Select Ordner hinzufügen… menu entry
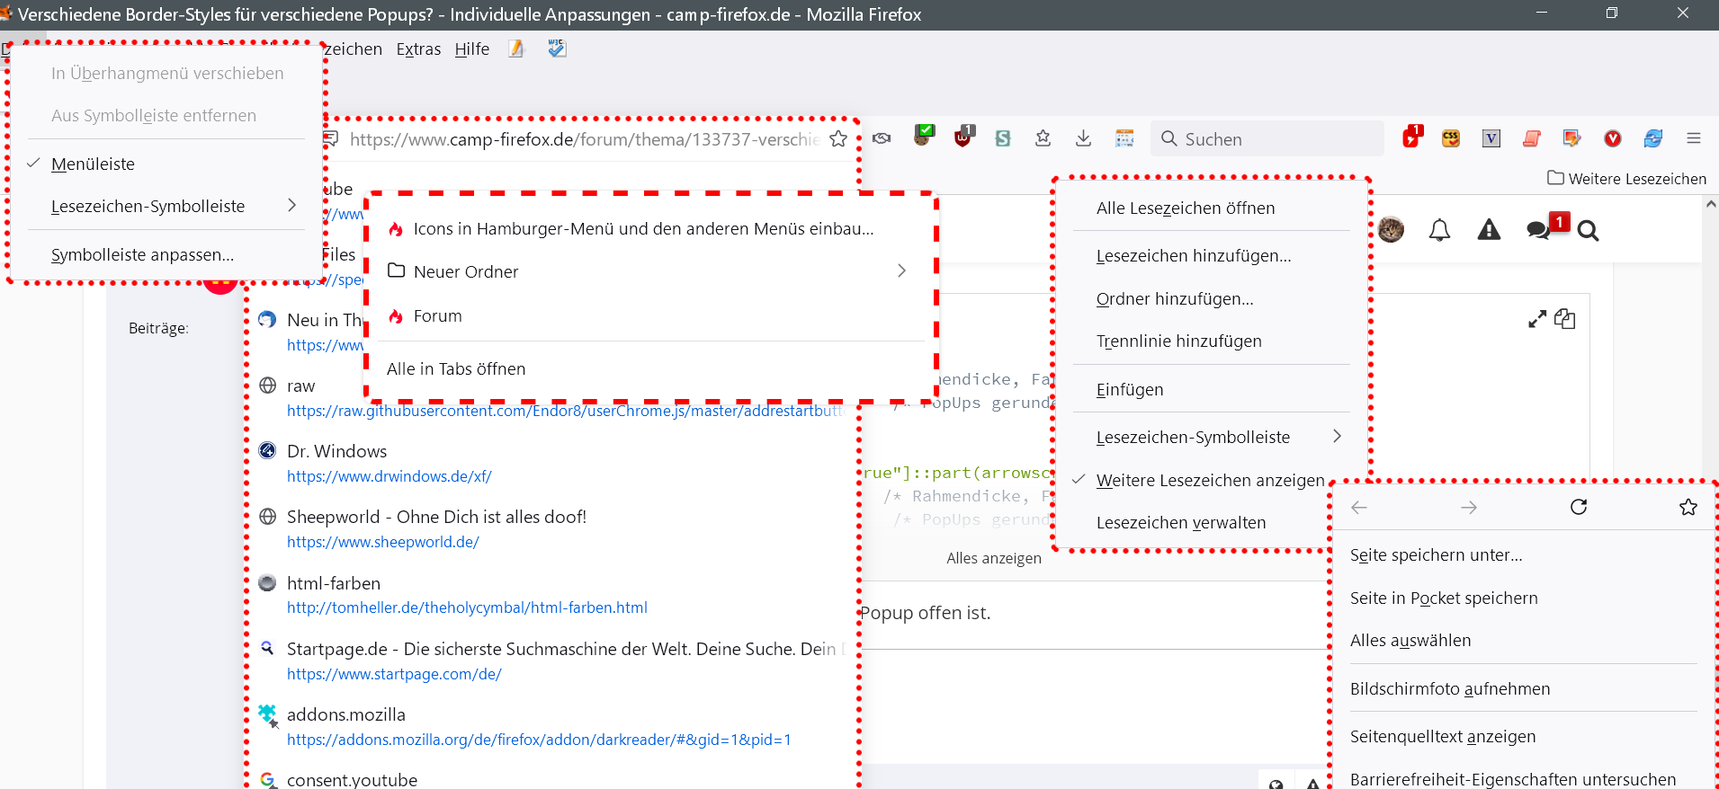1719x789 pixels. pyautogui.click(x=1211, y=298)
